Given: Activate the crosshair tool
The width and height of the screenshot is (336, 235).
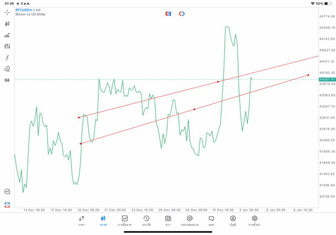Looking at the screenshot, I should pos(7,12).
